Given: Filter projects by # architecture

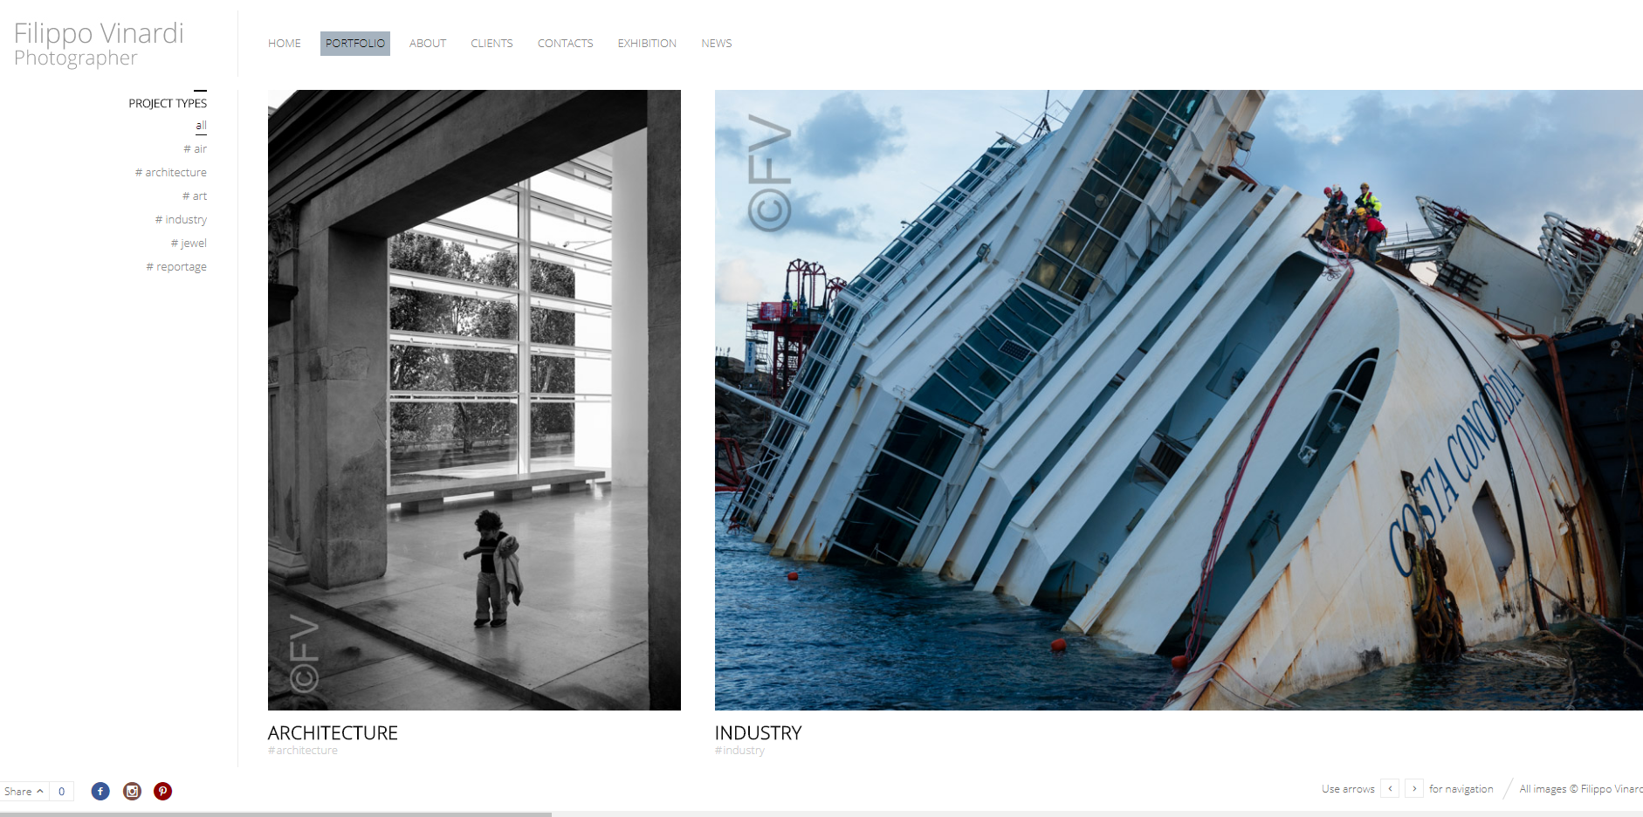Looking at the screenshot, I should 171,172.
